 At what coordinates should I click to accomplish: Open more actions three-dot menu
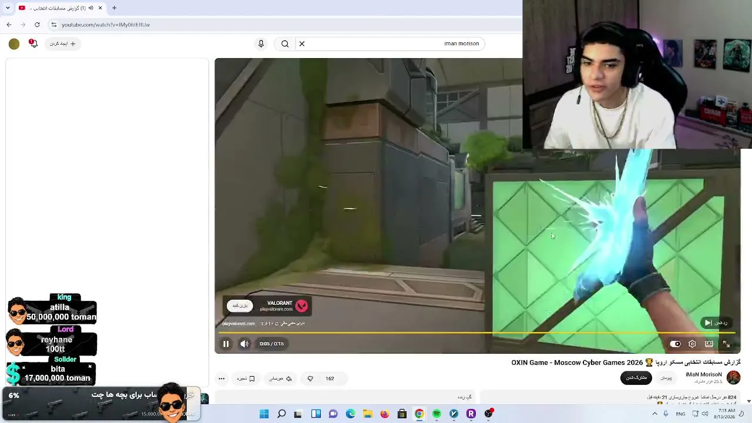point(221,378)
